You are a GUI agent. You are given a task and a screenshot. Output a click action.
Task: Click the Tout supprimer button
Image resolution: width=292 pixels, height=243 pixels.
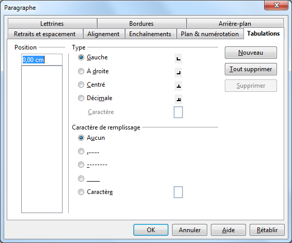pyautogui.click(x=251, y=69)
